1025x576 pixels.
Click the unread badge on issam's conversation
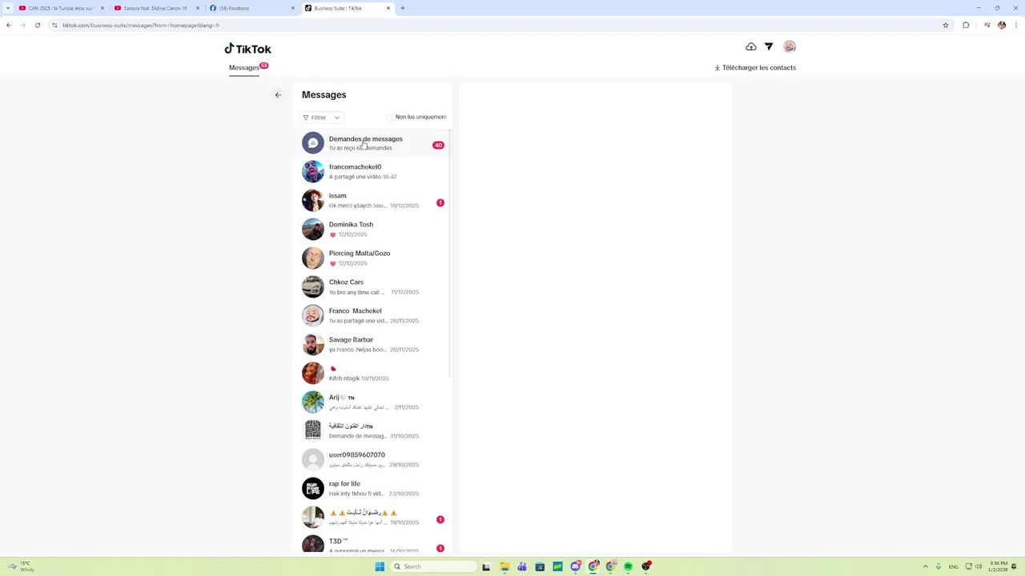[440, 203]
